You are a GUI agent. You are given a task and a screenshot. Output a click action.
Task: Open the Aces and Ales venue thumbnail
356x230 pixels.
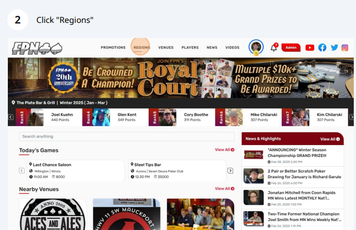(x=53, y=214)
